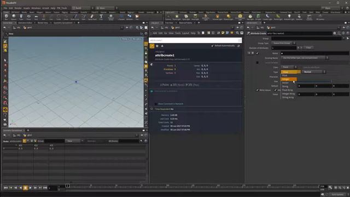Open the Render menu
Viewport: 350px width, 197px height.
pyautogui.click(x=18, y=8)
